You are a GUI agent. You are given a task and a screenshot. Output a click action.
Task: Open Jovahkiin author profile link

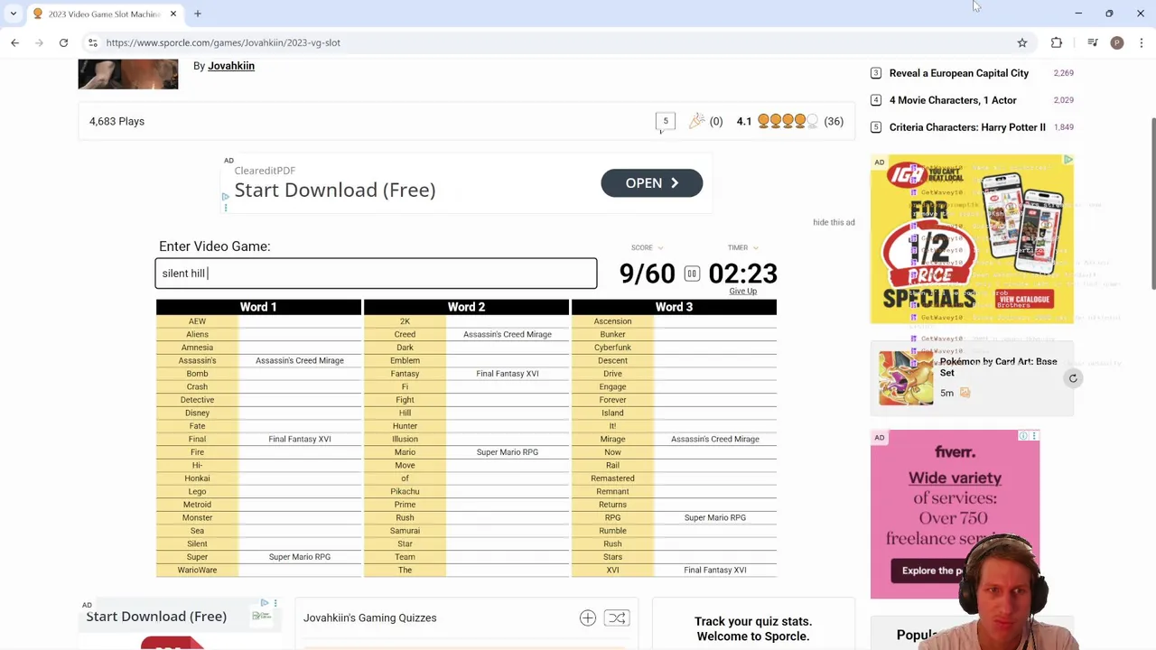coord(231,66)
